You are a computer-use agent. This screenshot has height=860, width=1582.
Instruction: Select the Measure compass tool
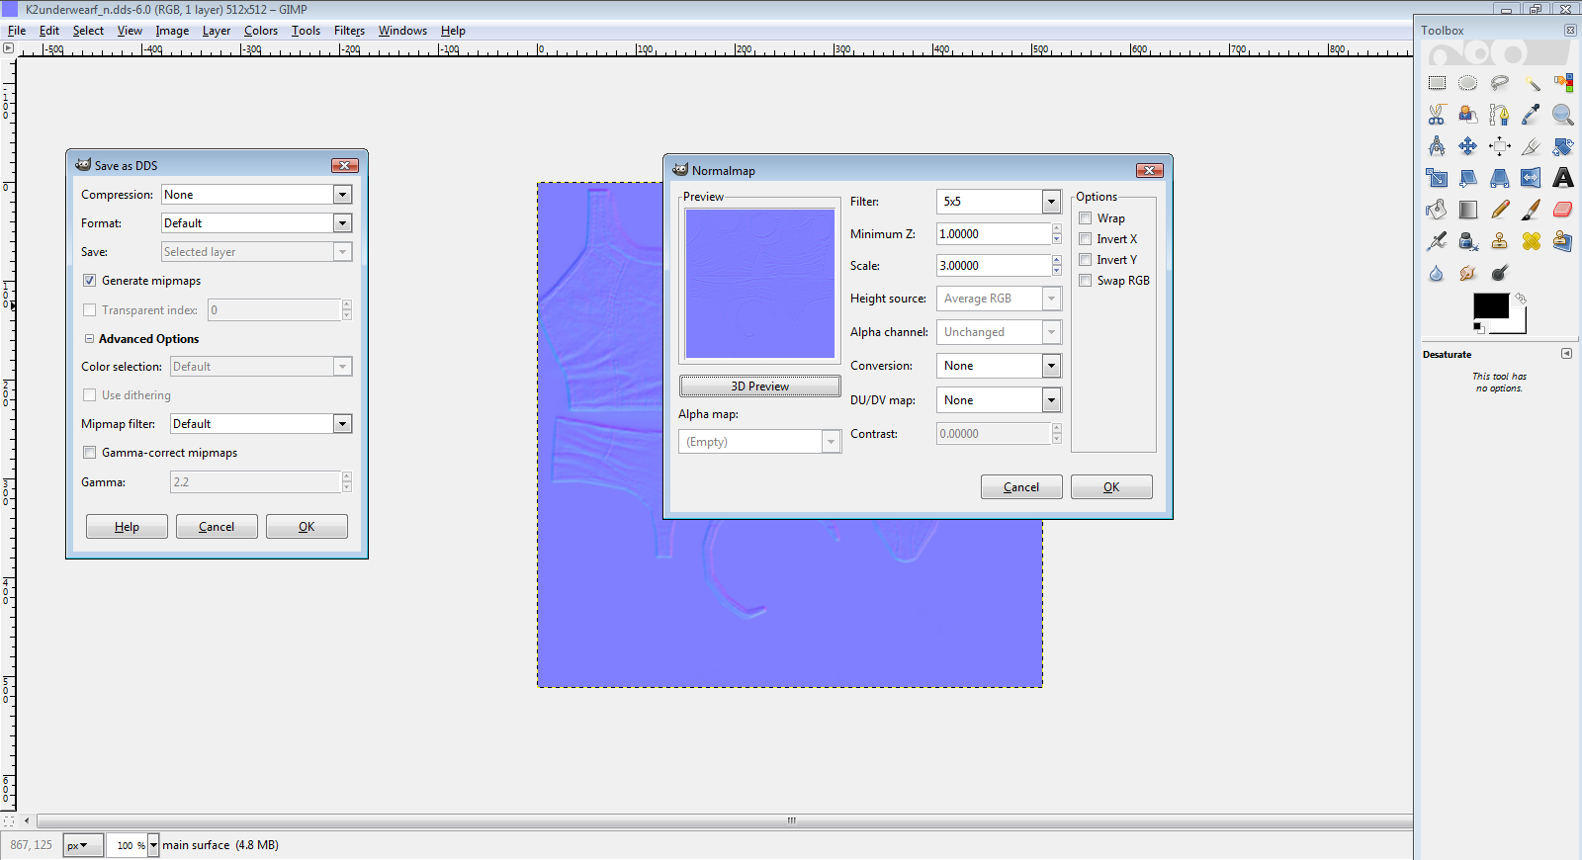coord(1437,146)
